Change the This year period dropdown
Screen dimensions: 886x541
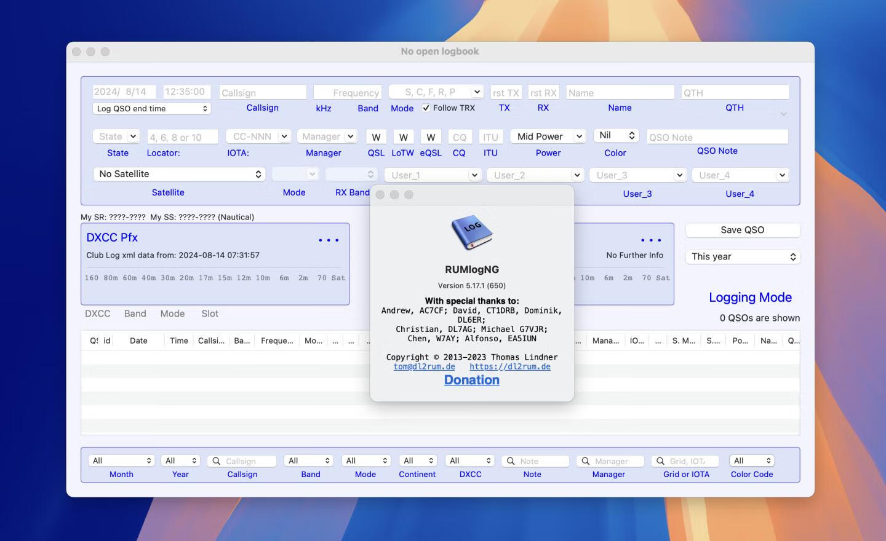click(x=743, y=257)
